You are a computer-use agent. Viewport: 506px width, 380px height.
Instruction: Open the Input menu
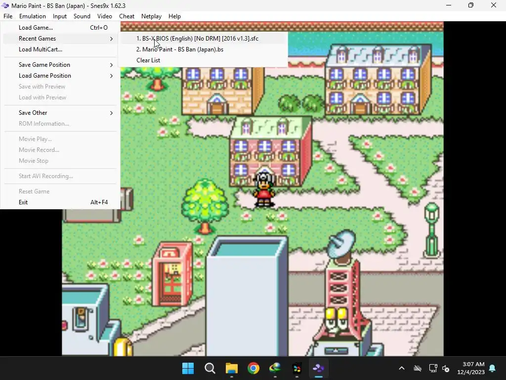(60, 16)
